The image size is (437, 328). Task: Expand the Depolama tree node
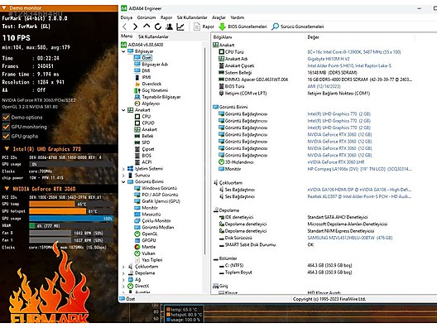pyautogui.click(x=123, y=273)
